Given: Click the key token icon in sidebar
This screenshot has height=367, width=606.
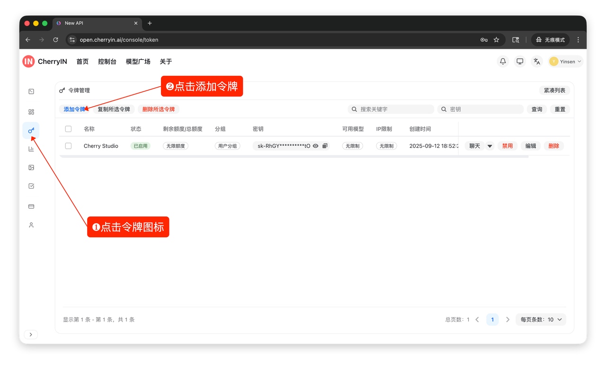Looking at the screenshot, I should click(x=31, y=130).
